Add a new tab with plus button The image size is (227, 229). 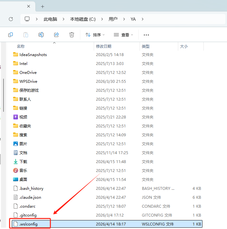(42, 7)
